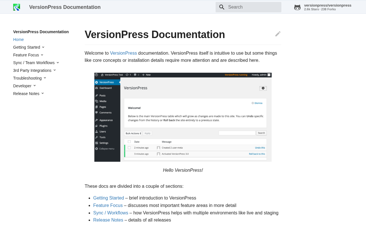Click the VersionPress Documentation header title
The width and height of the screenshot is (366, 229).
click(65, 7)
